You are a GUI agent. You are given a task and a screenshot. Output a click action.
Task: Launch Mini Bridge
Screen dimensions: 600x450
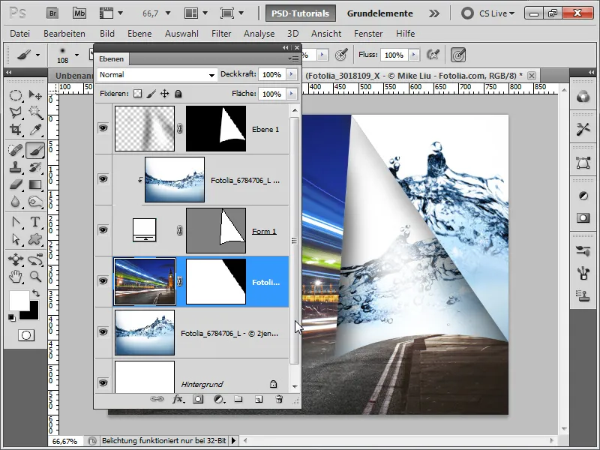point(79,13)
